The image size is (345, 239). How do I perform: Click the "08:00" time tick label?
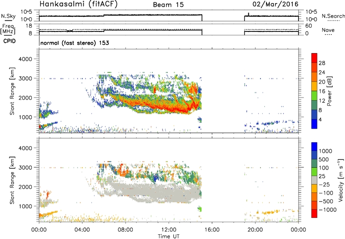point(125,230)
